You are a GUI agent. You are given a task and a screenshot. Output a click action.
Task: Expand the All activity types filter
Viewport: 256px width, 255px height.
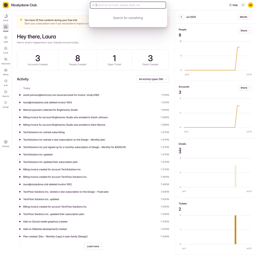[153, 79]
